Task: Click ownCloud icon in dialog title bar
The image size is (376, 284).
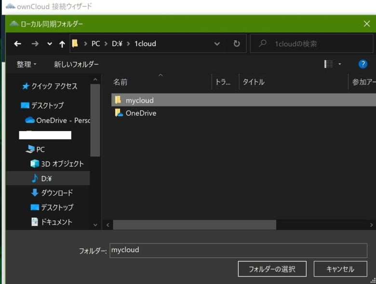Action: (x=14, y=24)
